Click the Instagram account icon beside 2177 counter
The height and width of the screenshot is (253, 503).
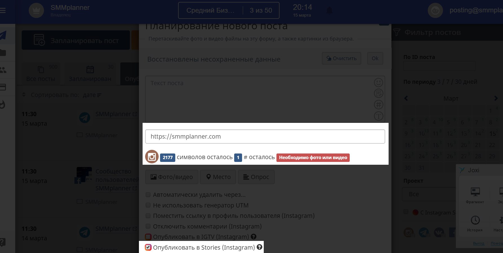point(152,157)
